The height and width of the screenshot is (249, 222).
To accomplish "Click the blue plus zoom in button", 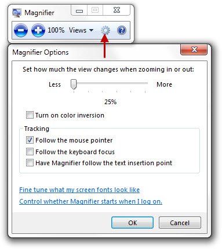I will click(38, 30).
